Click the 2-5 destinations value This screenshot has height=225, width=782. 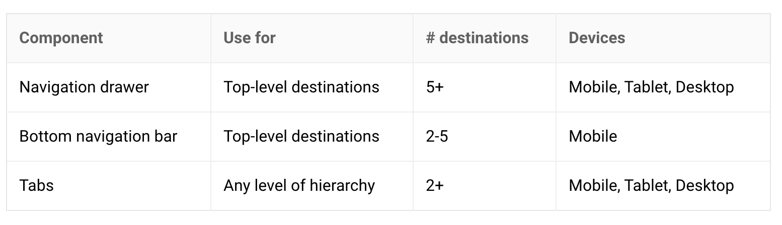click(x=437, y=137)
